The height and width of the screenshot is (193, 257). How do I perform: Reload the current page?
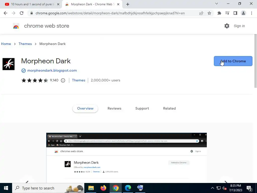click(x=22, y=13)
